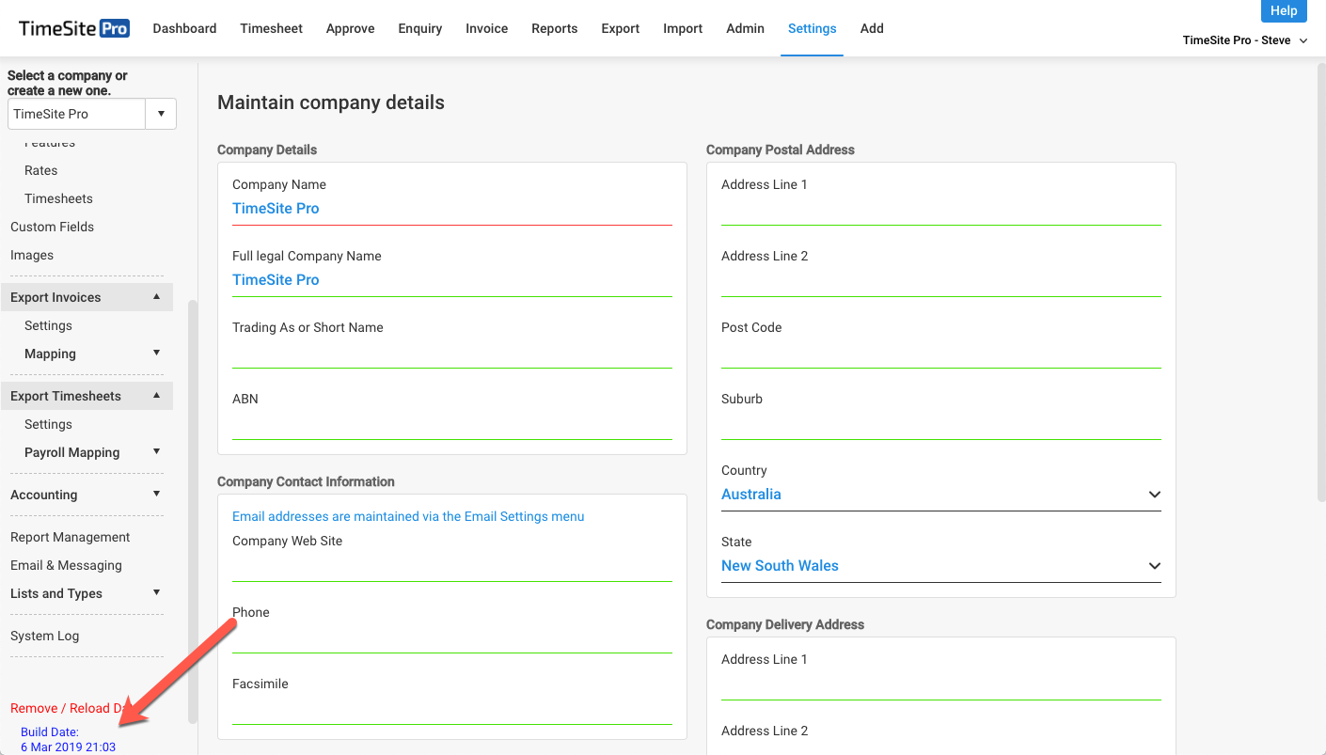The width and height of the screenshot is (1326, 755).
Task: Click the blue Help button
Action: [1284, 10]
